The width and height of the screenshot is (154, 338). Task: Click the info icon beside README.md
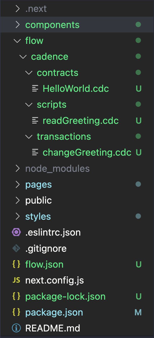click(x=16, y=328)
